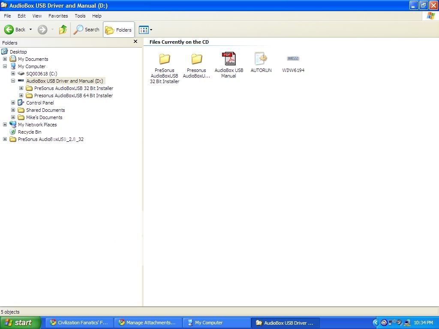The image size is (439, 329).
Task: Expand Mike's Documents tree node
Action: point(13,117)
